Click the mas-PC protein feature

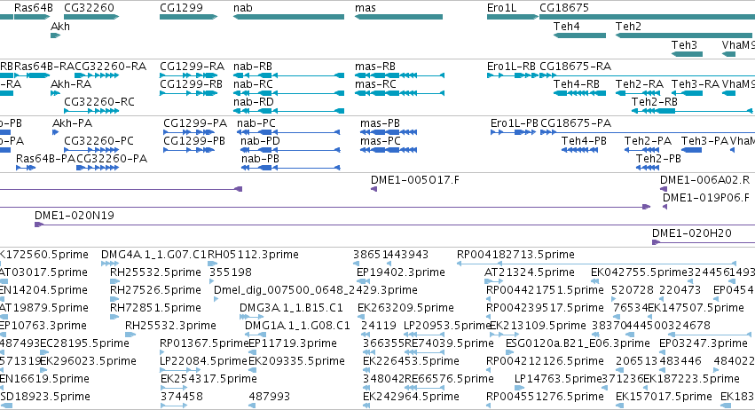click(x=389, y=150)
